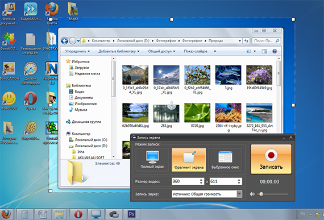Click the Explorer back arrow button
The image size is (324, 220).
tap(65, 41)
